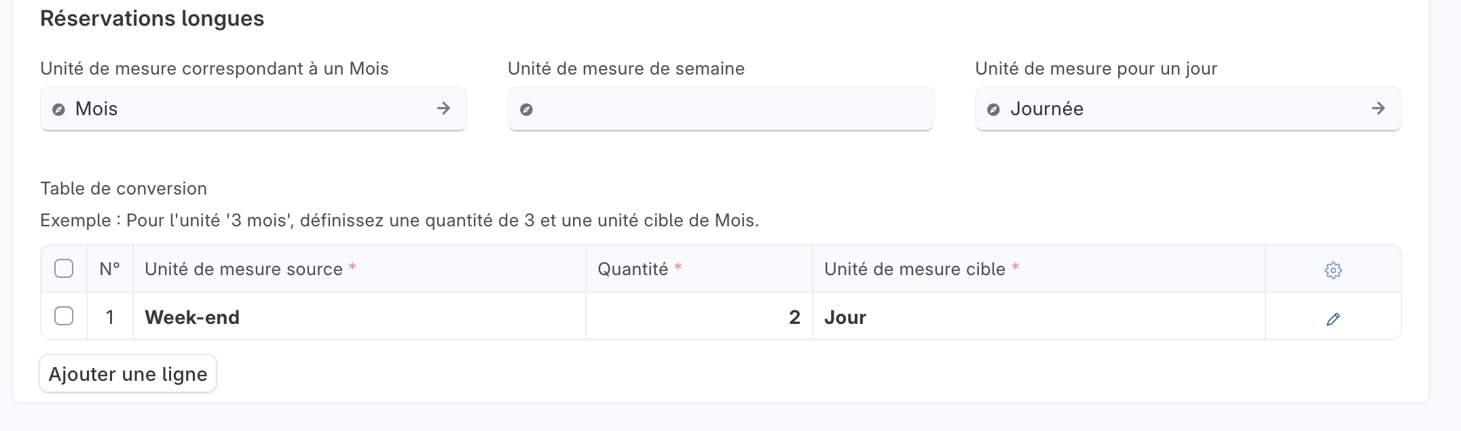Image resolution: width=1461 pixels, height=431 pixels.
Task: Click the compass icon beside Journée
Action: pos(993,110)
